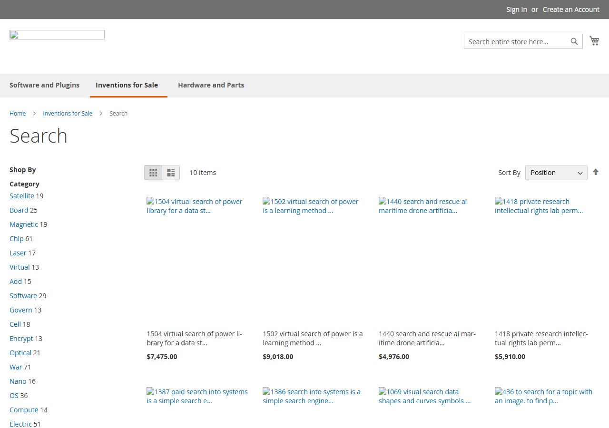
Task: Click the search magnifier icon
Action: (x=574, y=41)
